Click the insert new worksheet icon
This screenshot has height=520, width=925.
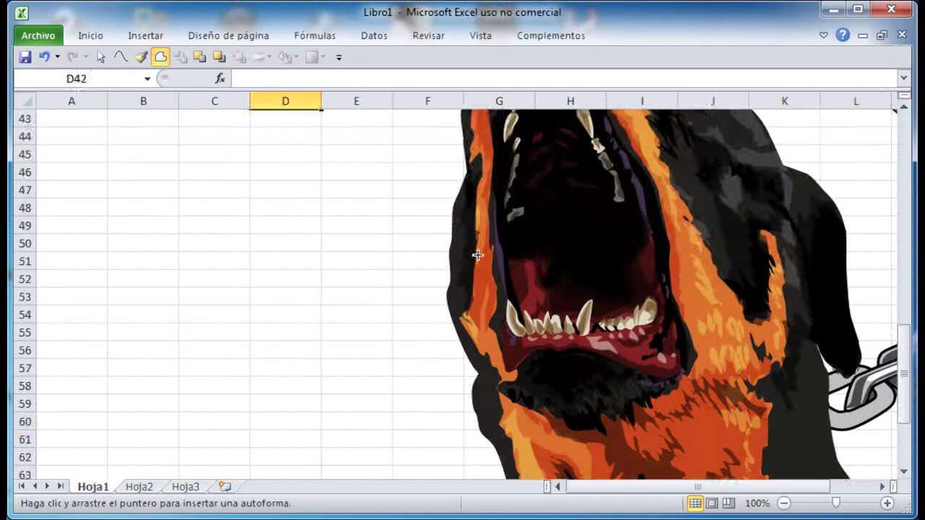(225, 487)
